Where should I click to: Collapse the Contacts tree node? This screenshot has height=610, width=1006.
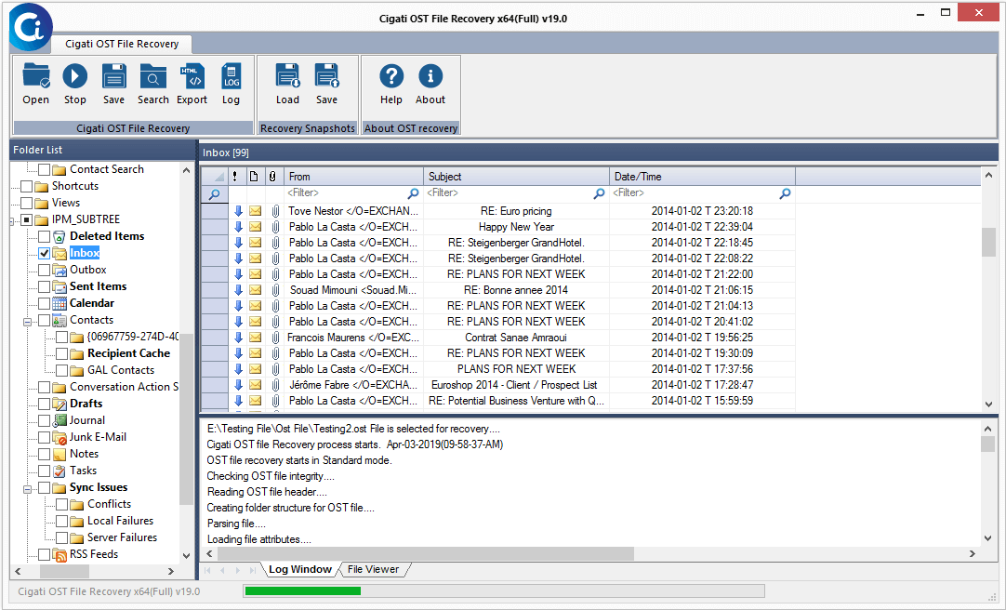tap(28, 322)
